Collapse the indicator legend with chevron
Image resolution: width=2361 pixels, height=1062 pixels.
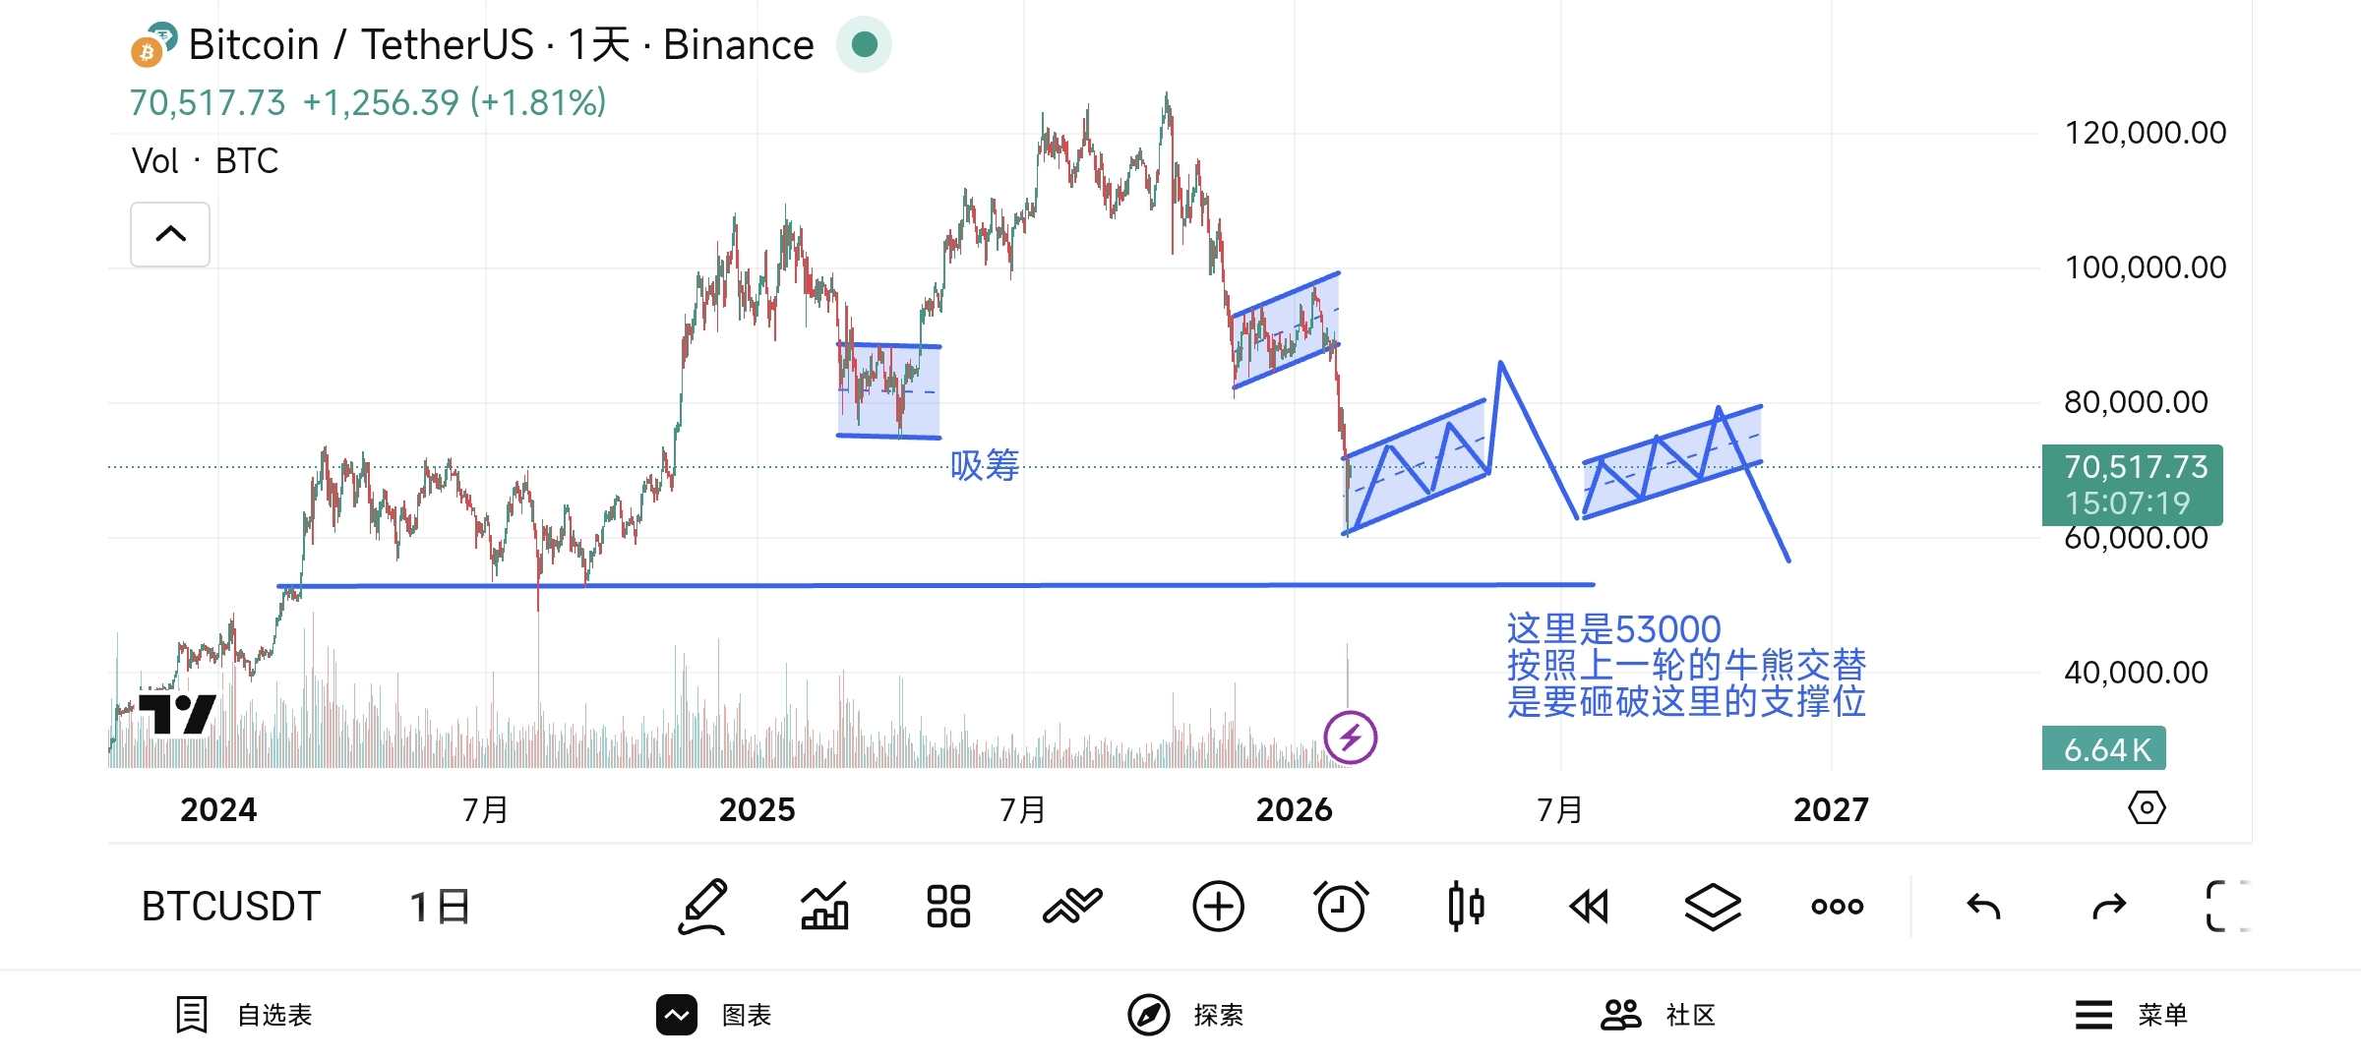point(170,234)
